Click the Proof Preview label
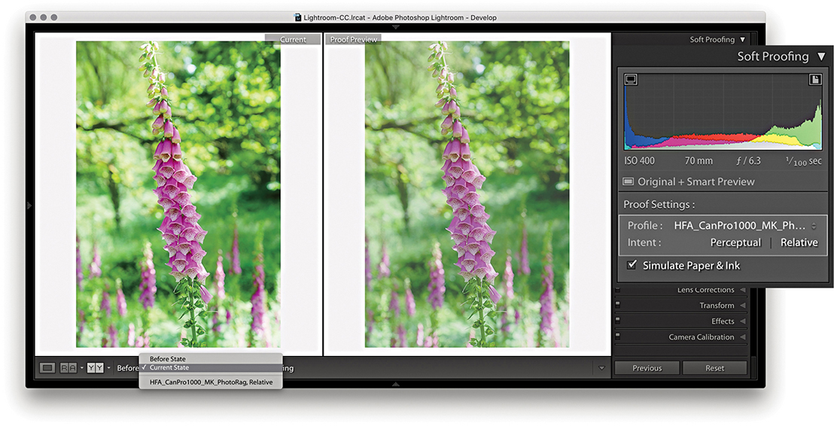 pos(353,39)
